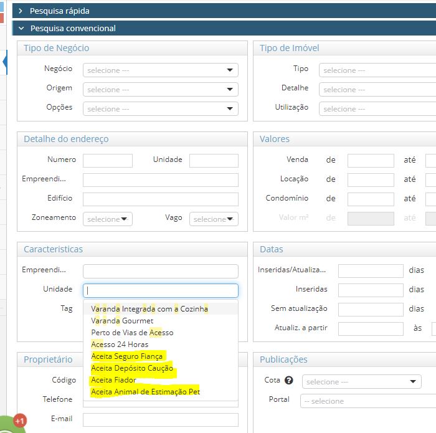This screenshot has width=436, height=433.
Task: Select Aceita Animal de Estimação Pet
Action: (145, 392)
